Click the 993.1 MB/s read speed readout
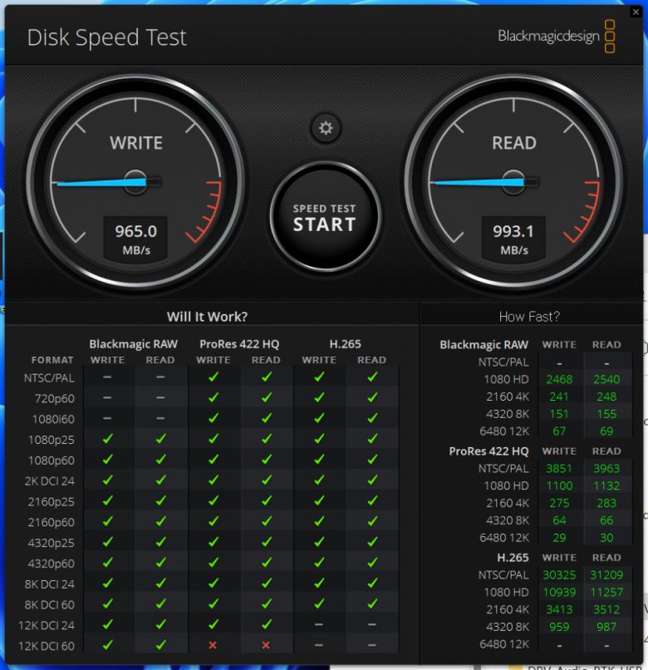 click(513, 239)
